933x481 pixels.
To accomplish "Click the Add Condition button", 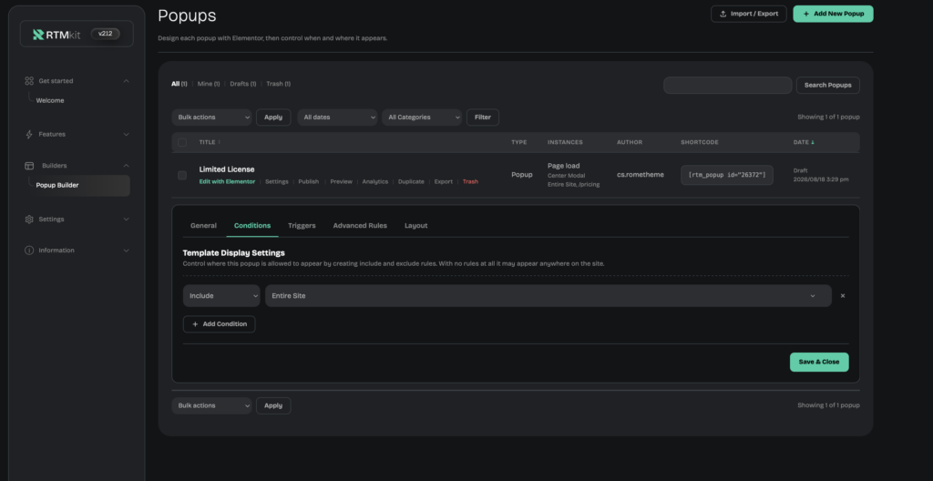I will coord(219,323).
